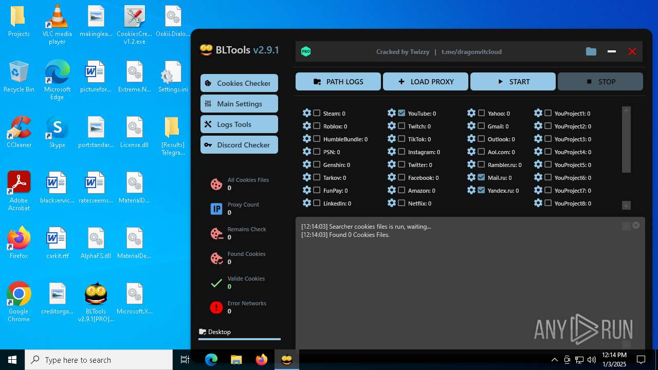Viewport: 658px width, 370px height.
Task: Enable the Steam checkbox
Action: [x=317, y=113]
